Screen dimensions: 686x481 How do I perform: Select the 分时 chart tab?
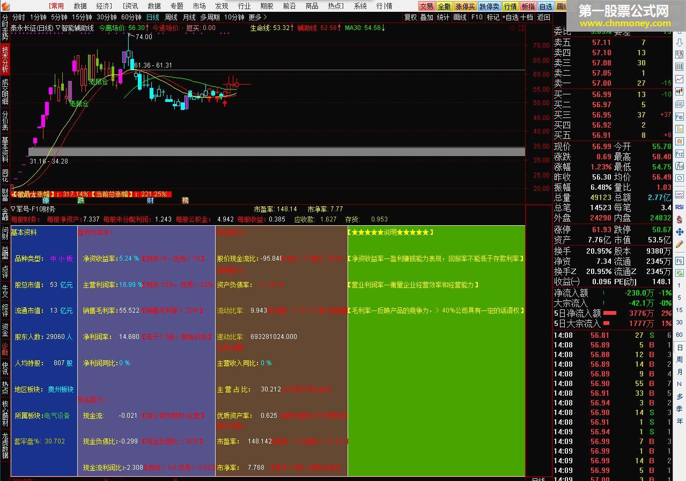[x=19, y=17]
